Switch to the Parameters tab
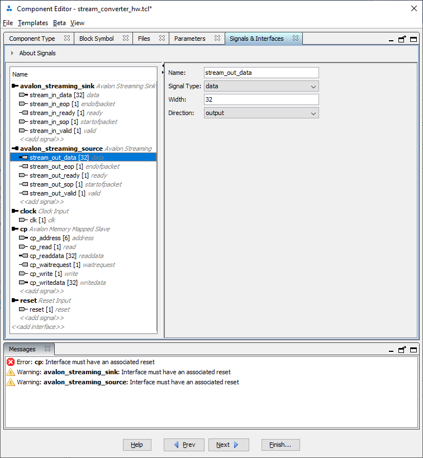Image resolution: width=423 pixels, height=458 pixels. click(189, 39)
